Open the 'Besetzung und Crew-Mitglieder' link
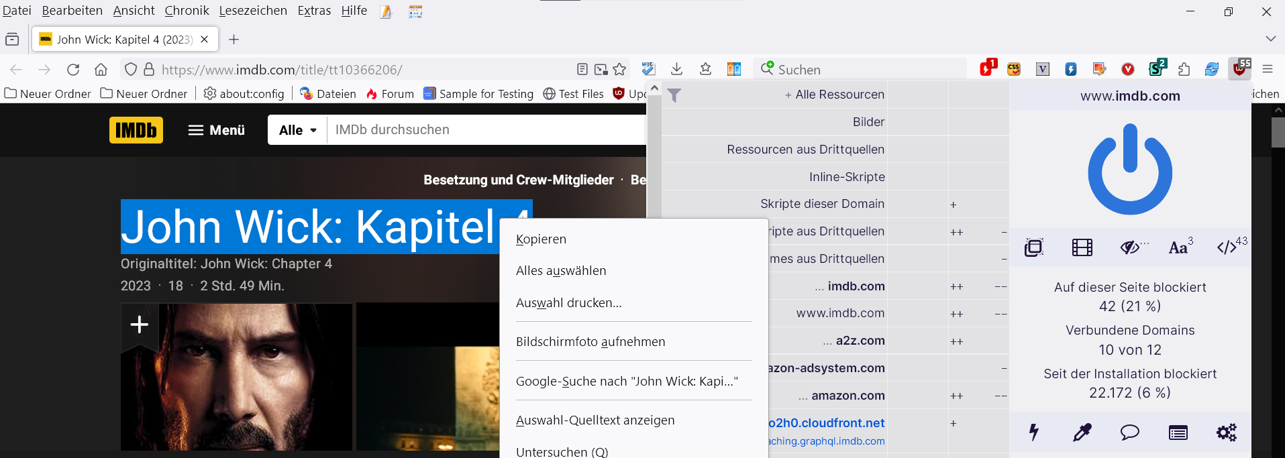The image size is (1285, 458). click(518, 180)
